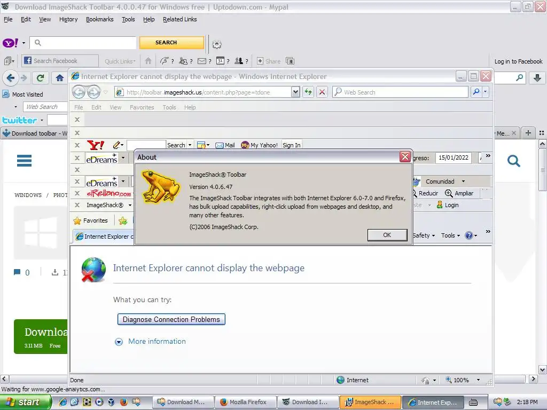547x410 pixels.
Task: Open new tab plus button in Mypal
Action: 528,133
